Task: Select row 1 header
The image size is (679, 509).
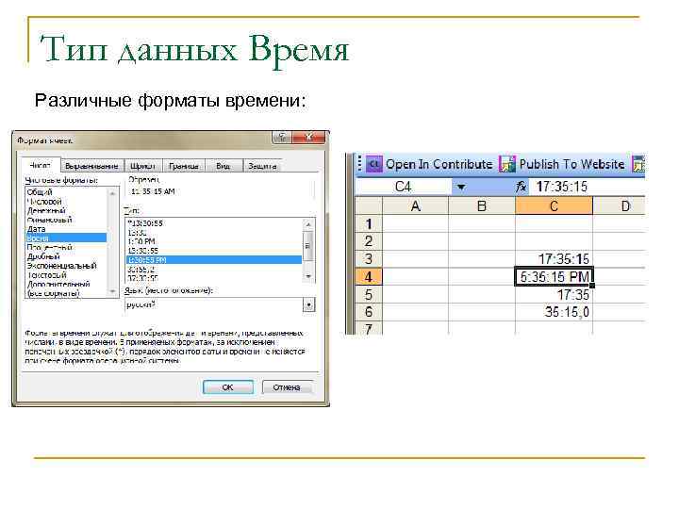Action: [x=369, y=223]
